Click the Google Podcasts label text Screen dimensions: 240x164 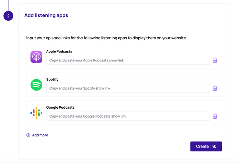pyautogui.click(x=60, y=107)
